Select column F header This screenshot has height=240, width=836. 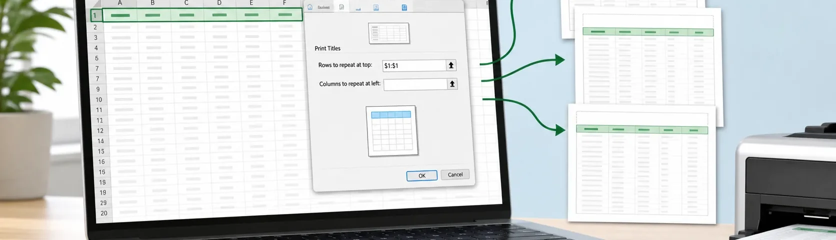[x=284, y=3]
